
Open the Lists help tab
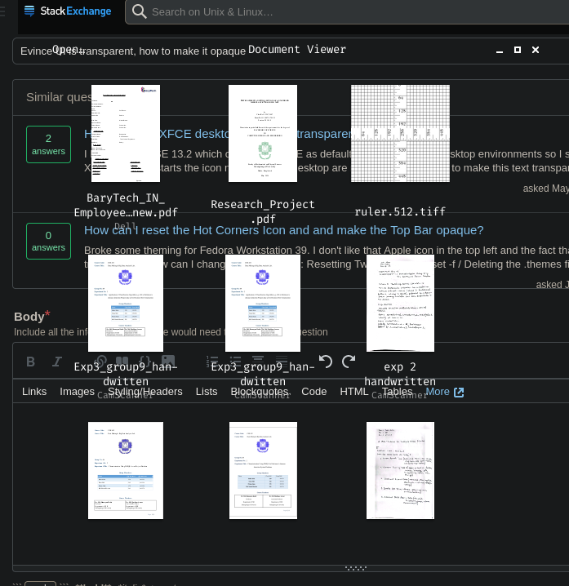point(207,391)
